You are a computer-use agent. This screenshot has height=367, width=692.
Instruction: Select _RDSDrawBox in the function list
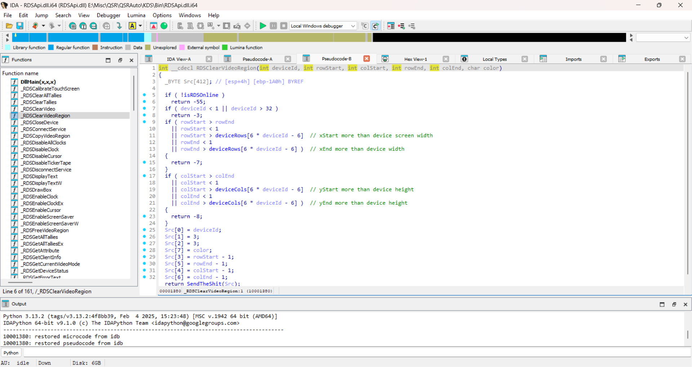coord(36,190)
